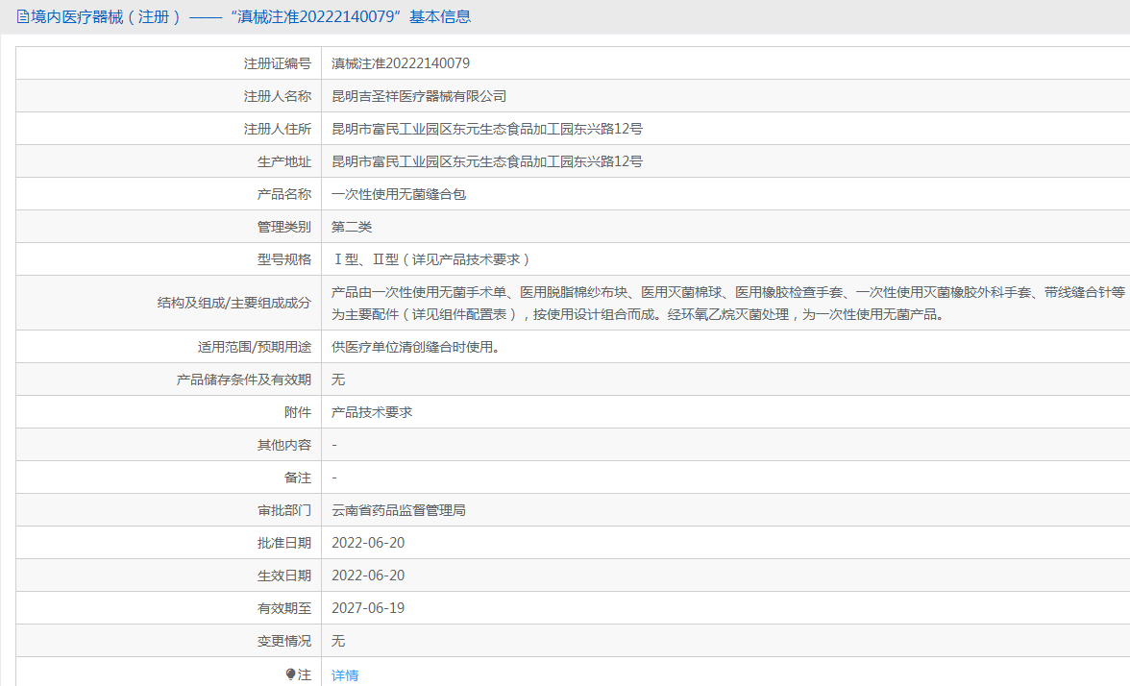Click the date in the 批准日期 row
The height and width of the screenshot is (686, 1130).
point(368,543)
